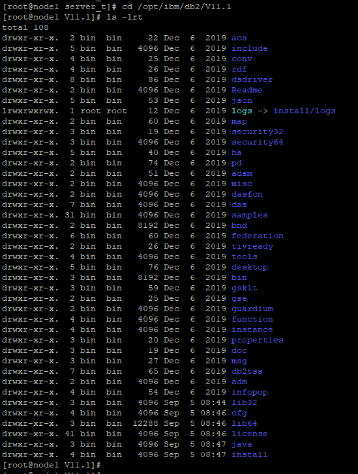Click the 'java' directory name
Viewport: 358px width, 474px height.
click(242, 445)
